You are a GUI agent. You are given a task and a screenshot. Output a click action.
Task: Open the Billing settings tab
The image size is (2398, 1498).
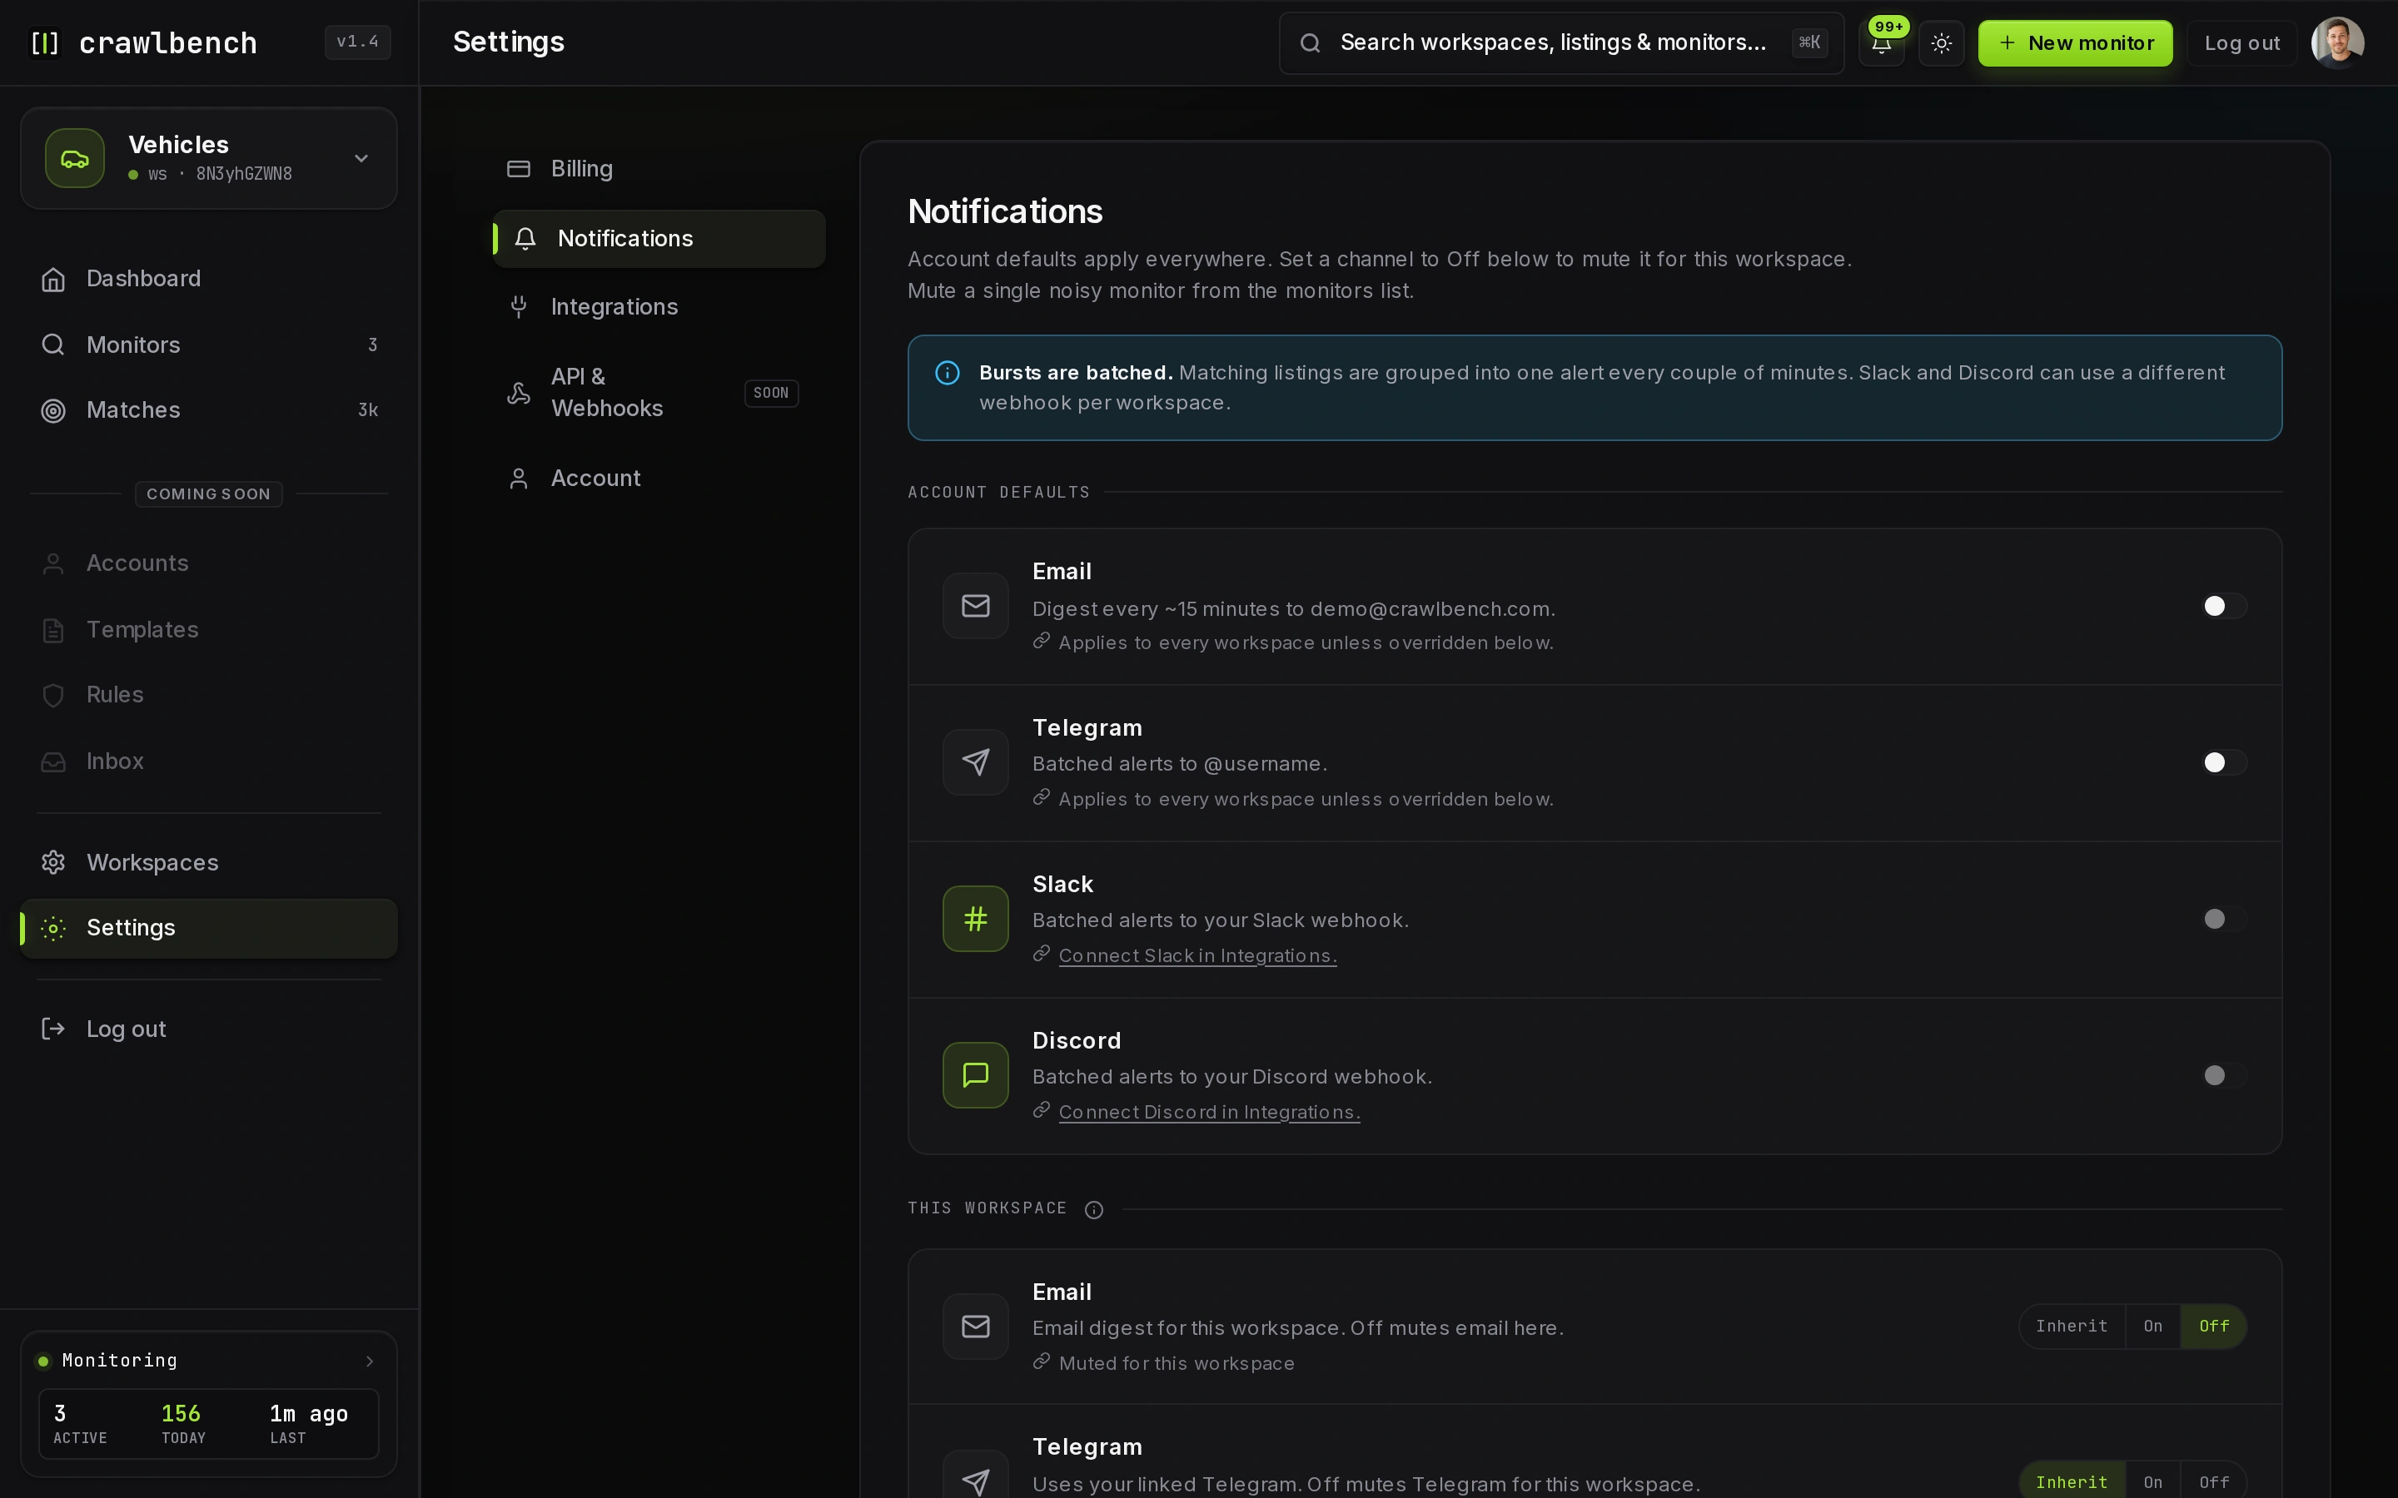[659, 170]
